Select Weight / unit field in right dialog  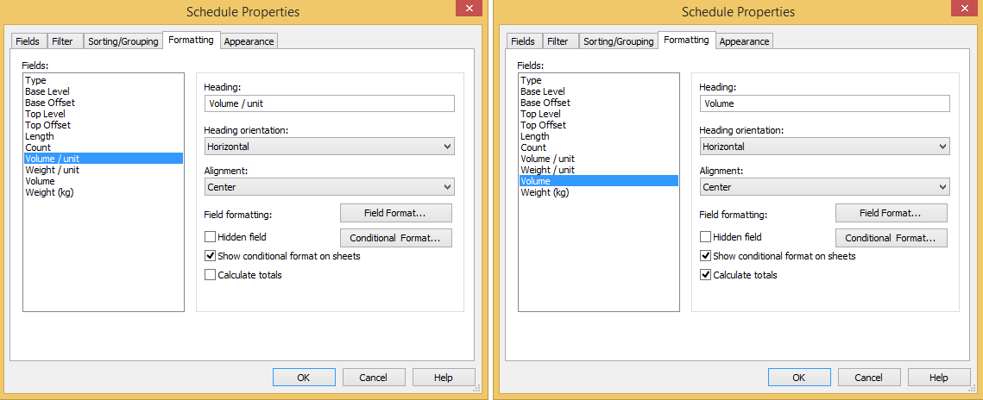click(599, 171)
